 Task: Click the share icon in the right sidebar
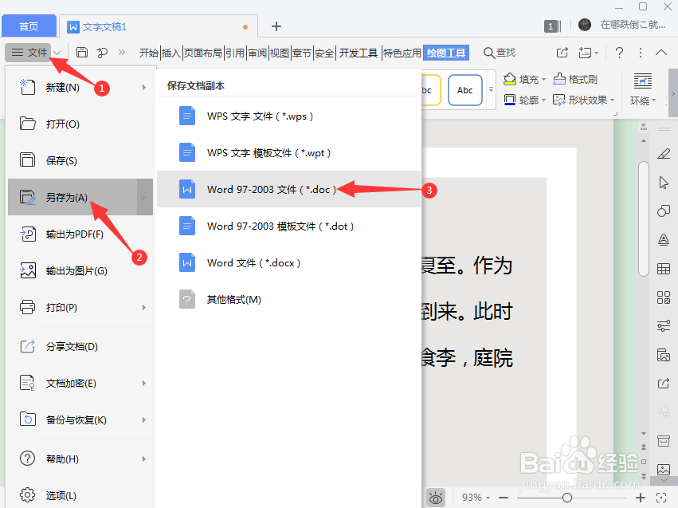pyautogui.click(x=664, y=384)
